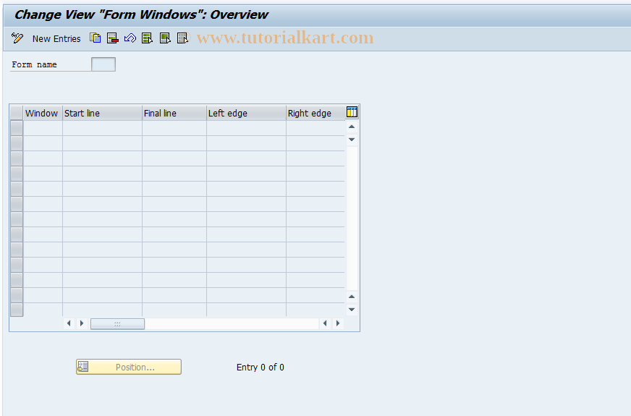This screenshot has width=631, height=416.
Task: Click the Select All icon
Action: [148, 38]
